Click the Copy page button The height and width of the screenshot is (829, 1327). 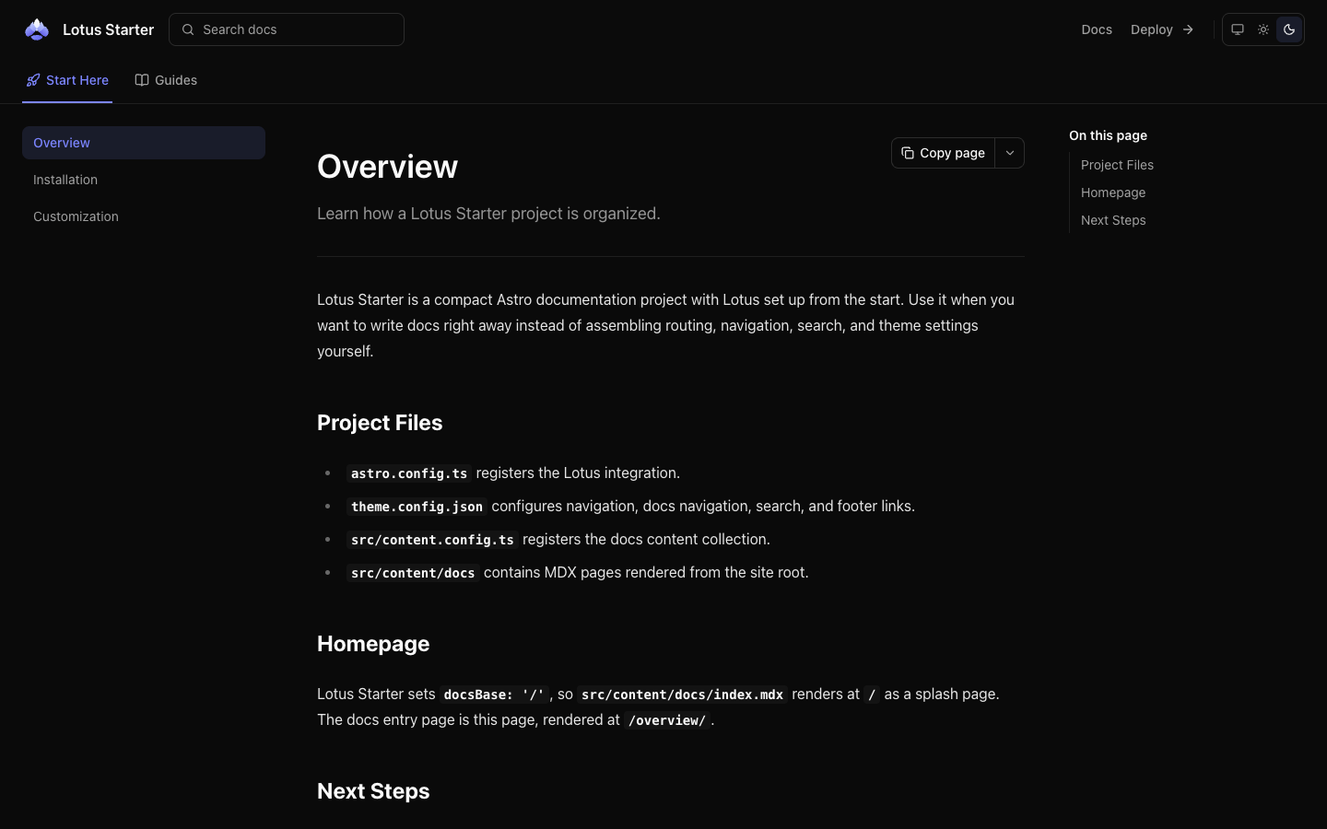click(943, 153)
